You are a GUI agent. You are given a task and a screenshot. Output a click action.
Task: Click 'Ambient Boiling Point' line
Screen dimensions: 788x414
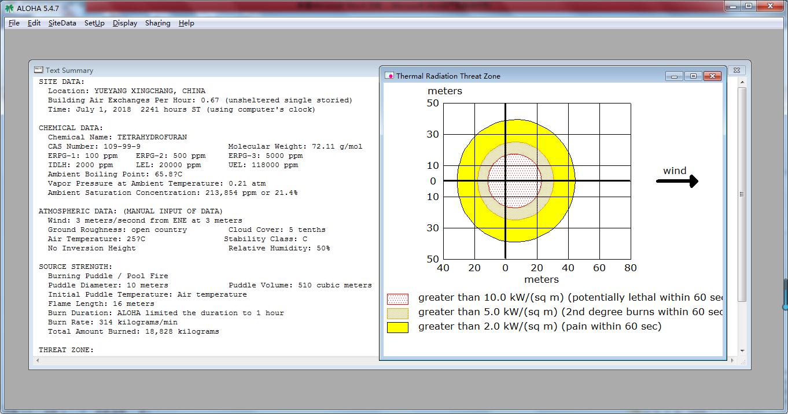coord(115,174)
